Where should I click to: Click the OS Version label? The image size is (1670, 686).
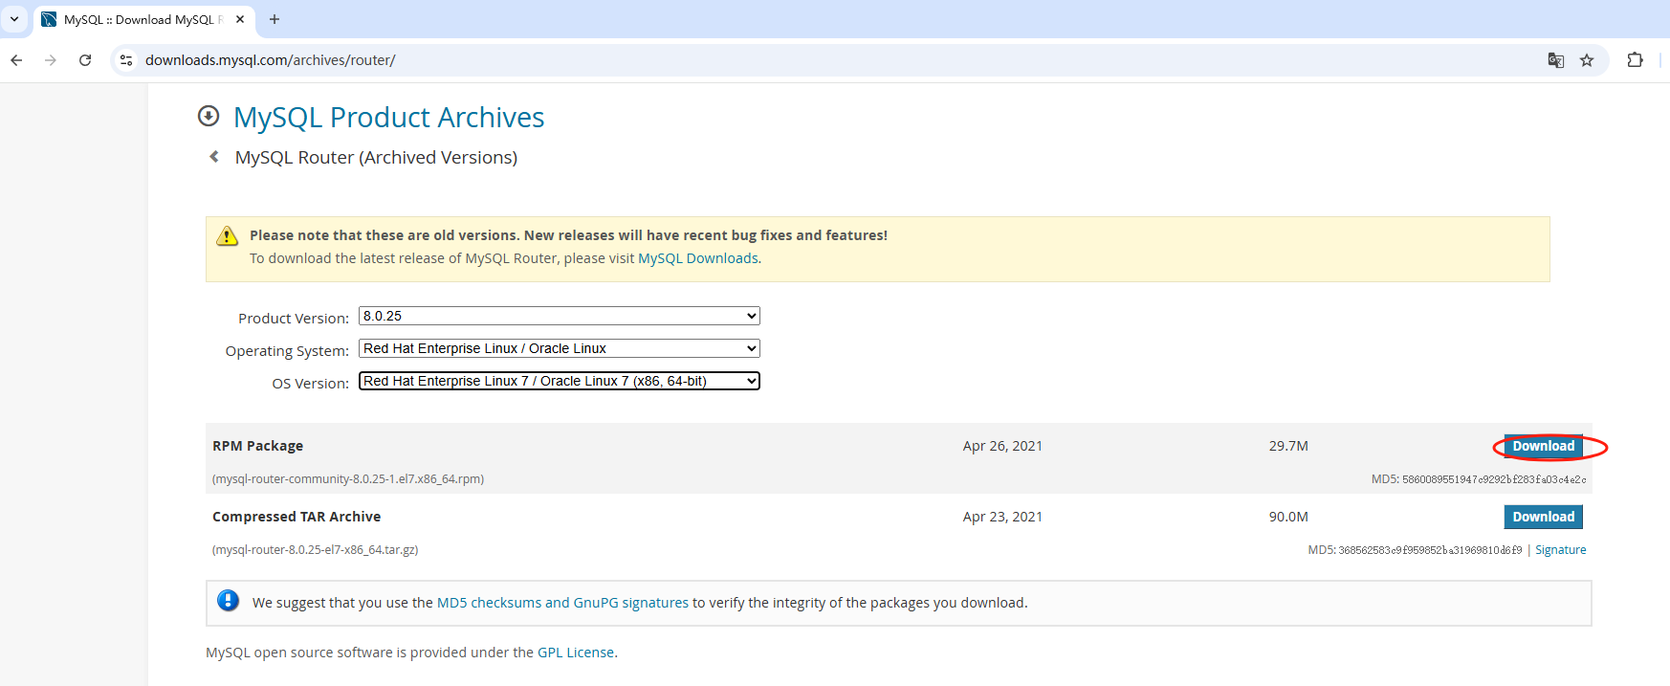[x=310, y=384]
